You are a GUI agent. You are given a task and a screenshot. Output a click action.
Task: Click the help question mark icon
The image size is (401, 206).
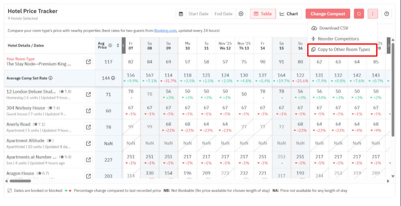tap(387, 14)
